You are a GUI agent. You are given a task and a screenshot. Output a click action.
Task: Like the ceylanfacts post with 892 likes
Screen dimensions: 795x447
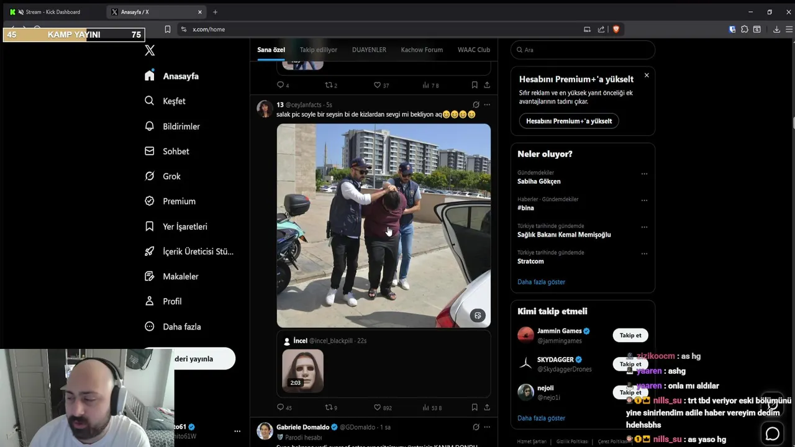tap(383, 407)
